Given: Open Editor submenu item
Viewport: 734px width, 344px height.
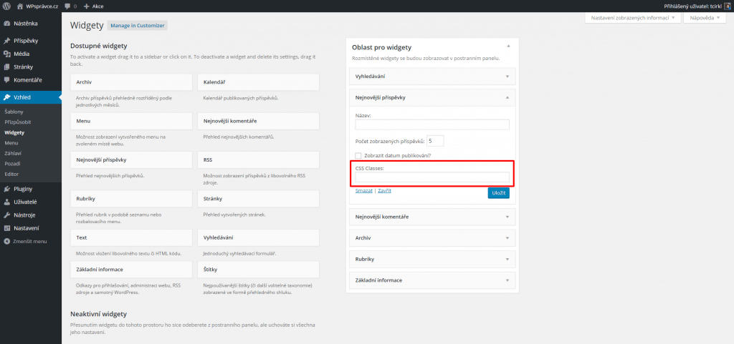Looking at the screenshot, I should coord(11,174).
